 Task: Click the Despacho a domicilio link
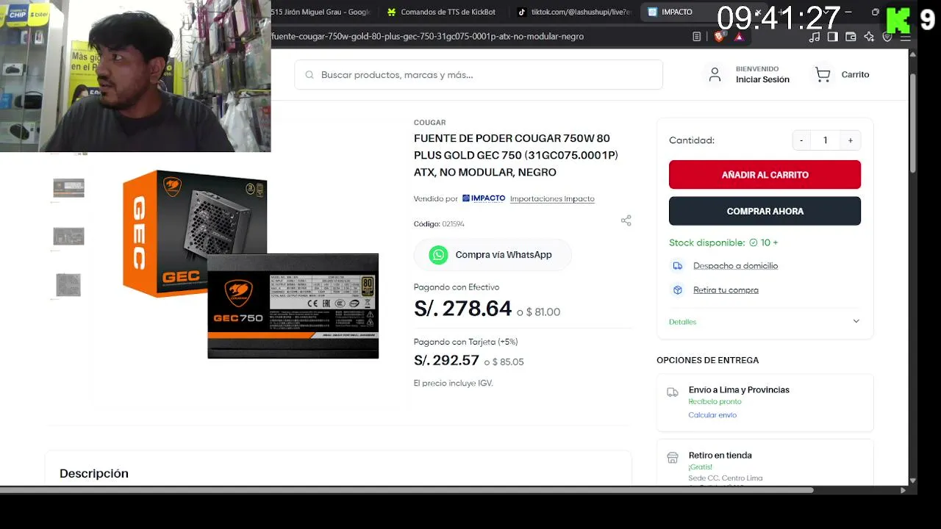[735, 266]
